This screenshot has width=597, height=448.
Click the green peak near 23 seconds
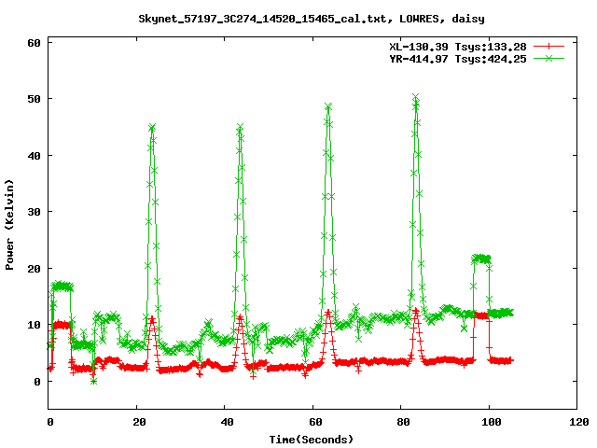coord(152,127)
